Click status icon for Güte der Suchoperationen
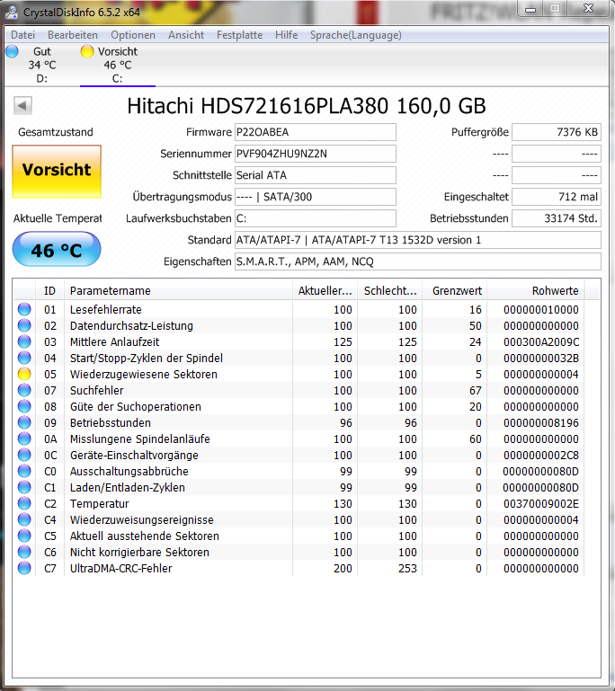 click(x=24, y=406)
